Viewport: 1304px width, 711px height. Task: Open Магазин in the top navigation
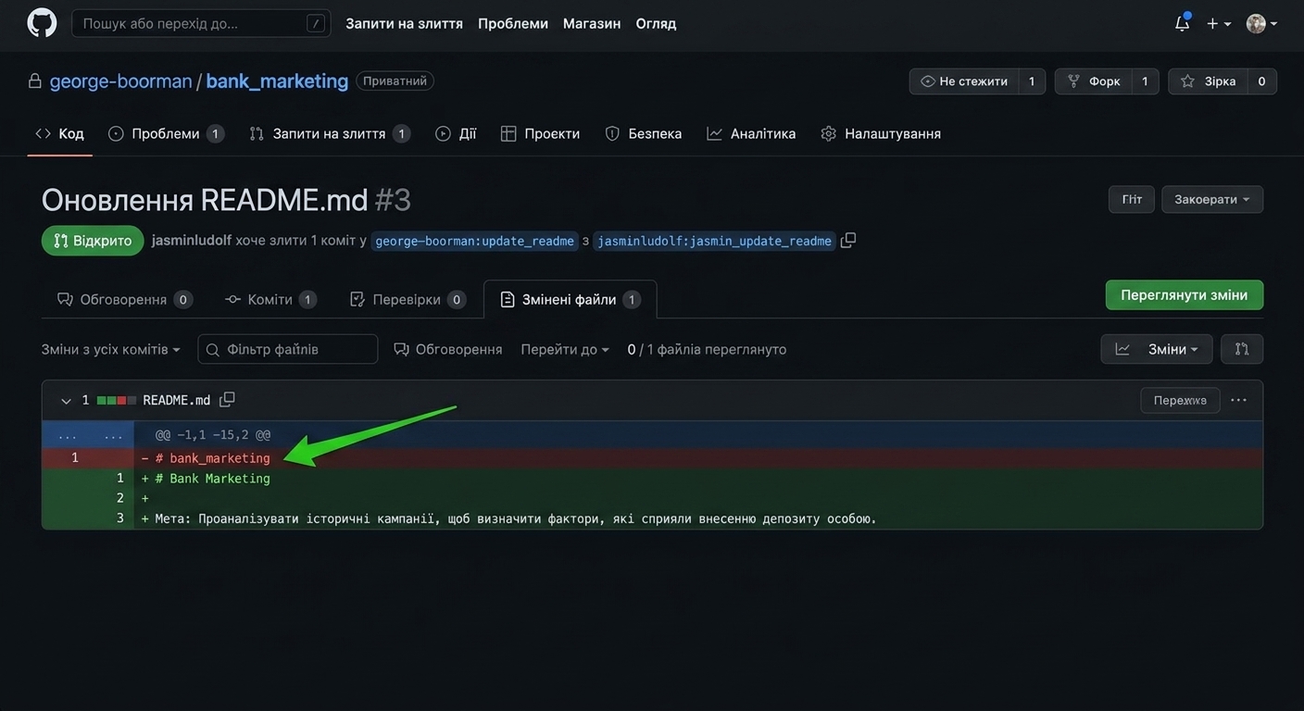pyautogui.click(x=592, y=23)
